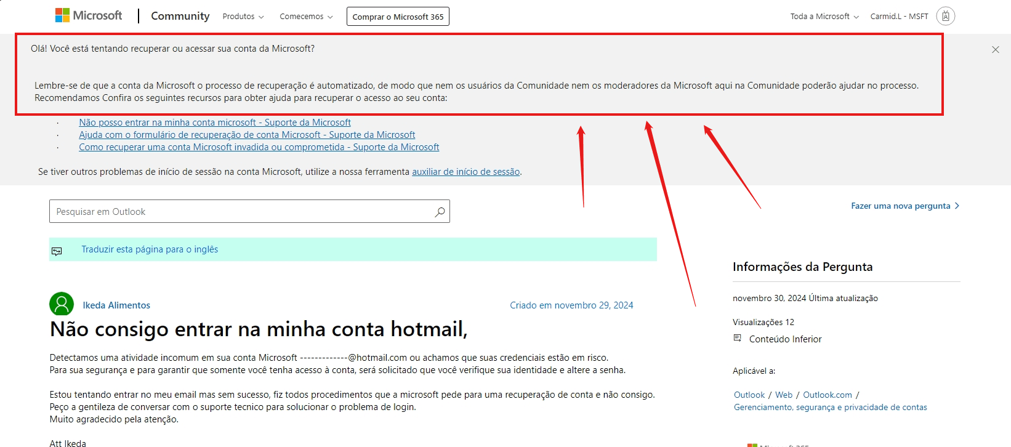Click Fazer uma nova pergunta link
The height and width of the screenshot is (447, 1011).
tap(905, 206)
